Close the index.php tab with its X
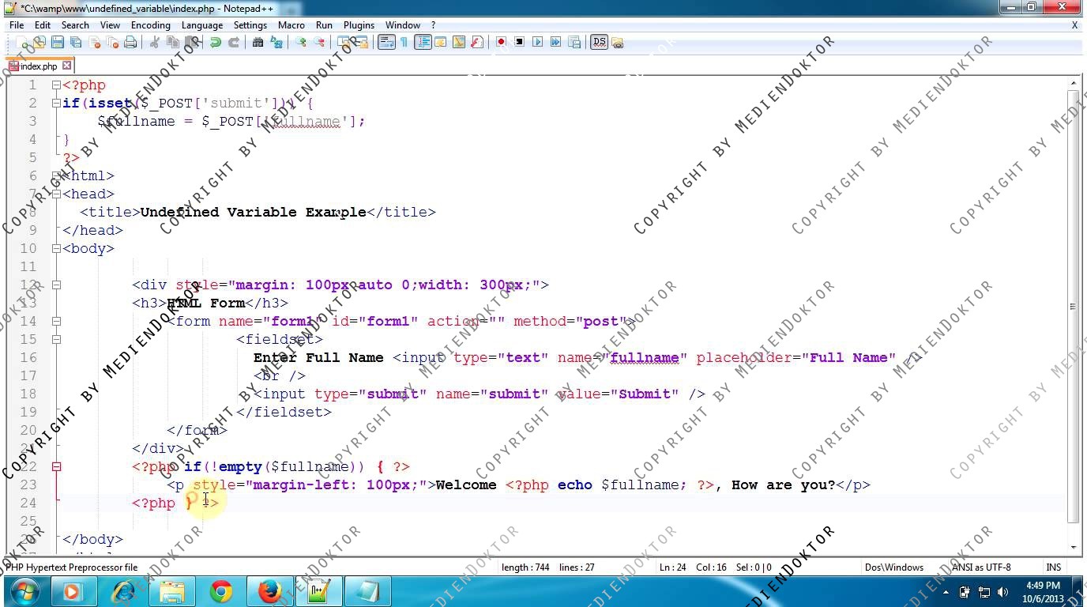Screen dimensions: 1087x607 67,66
